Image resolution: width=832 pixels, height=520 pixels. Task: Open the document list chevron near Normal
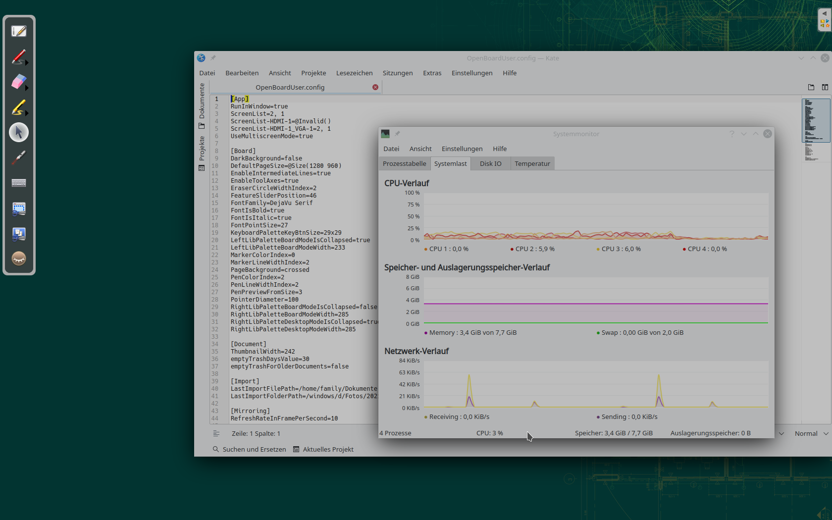781,433
